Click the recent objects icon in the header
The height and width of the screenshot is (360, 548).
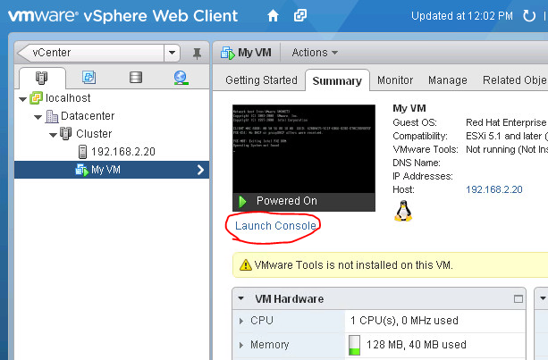[300, 15]
